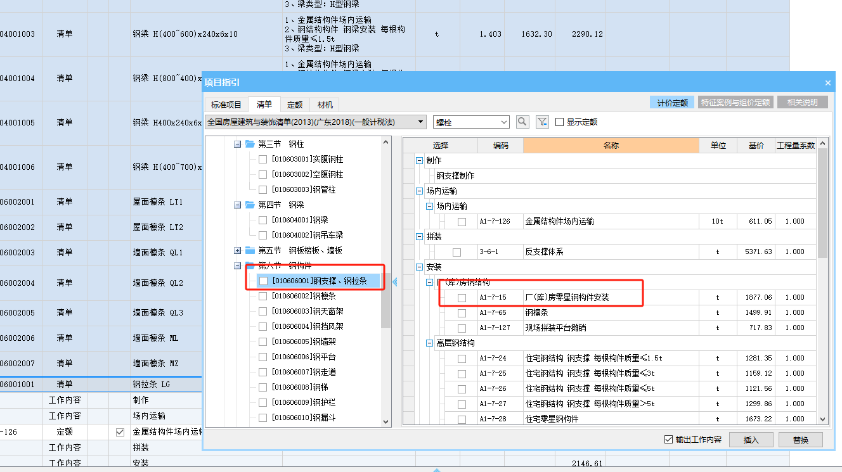Click the folder icon of 第四节 钢梁
The height and width of the screenshot is (472, 842).
[250, 205]
